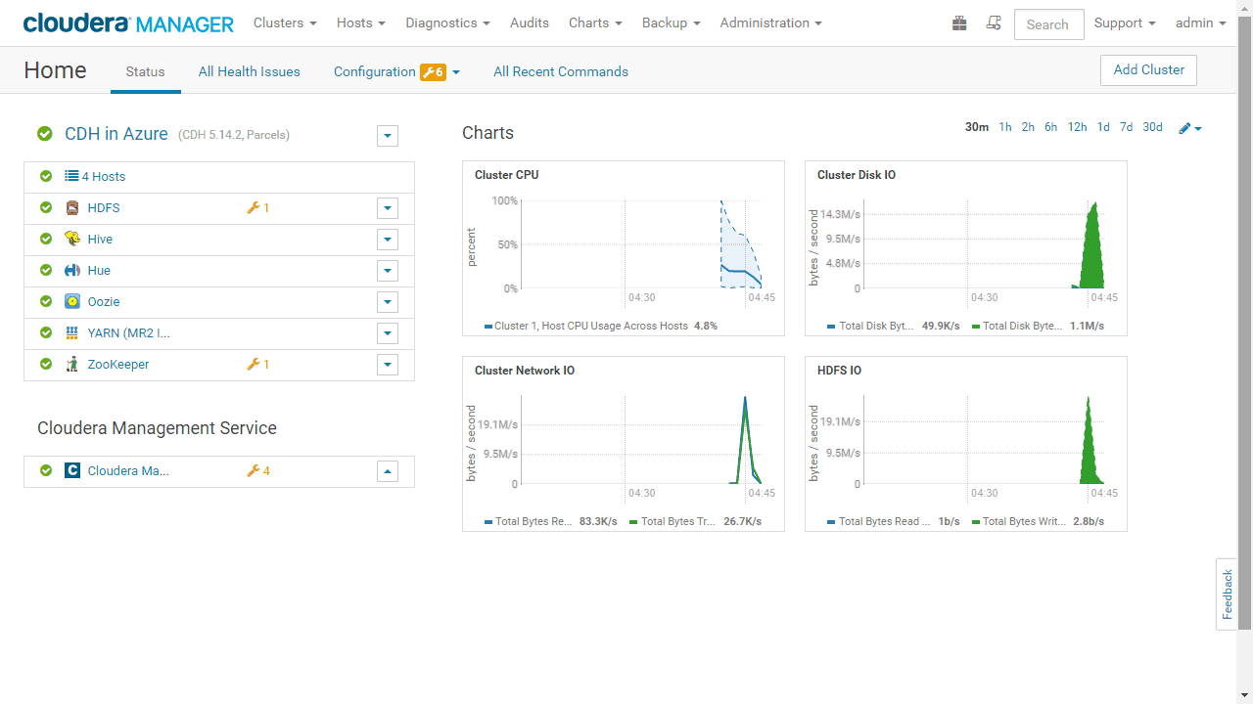Click the Hosts green health check icon
This screenshot has width=1253, height=704.
45,176
